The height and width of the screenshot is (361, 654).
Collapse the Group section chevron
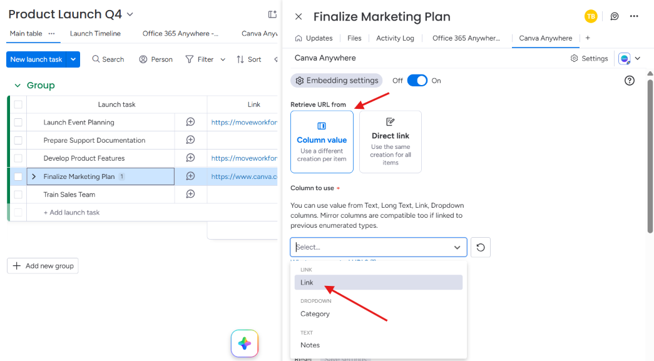pyautogui.click(x=18, y=86)
